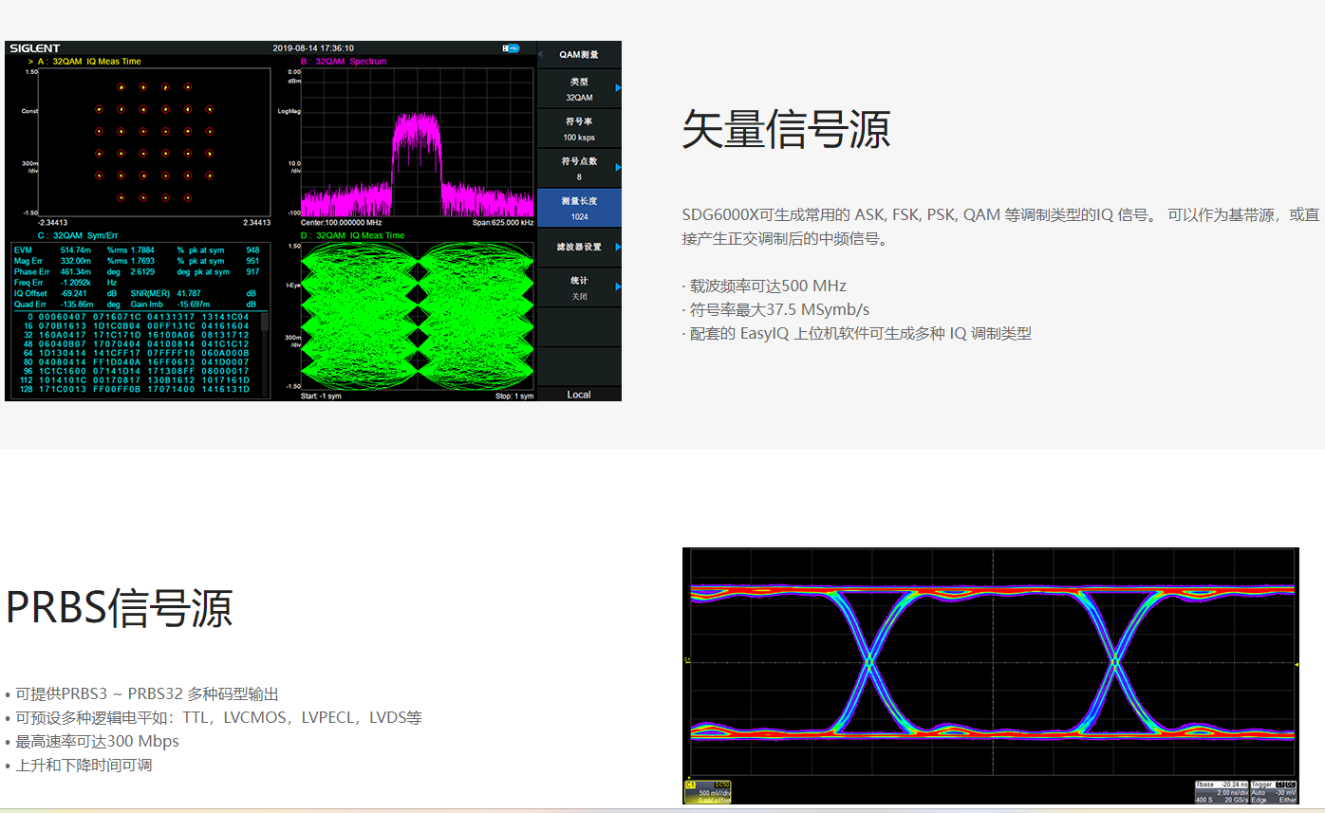Click the symbol row starting 171C0013

[x=136, y=389]
